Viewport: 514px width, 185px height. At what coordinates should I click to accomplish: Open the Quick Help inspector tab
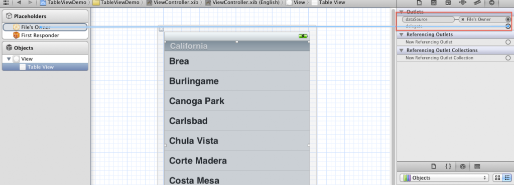tap(433, 2)
